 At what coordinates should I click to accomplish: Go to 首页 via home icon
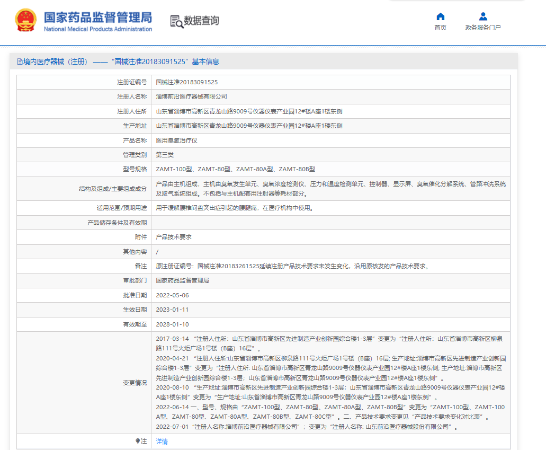coord(441,16)
